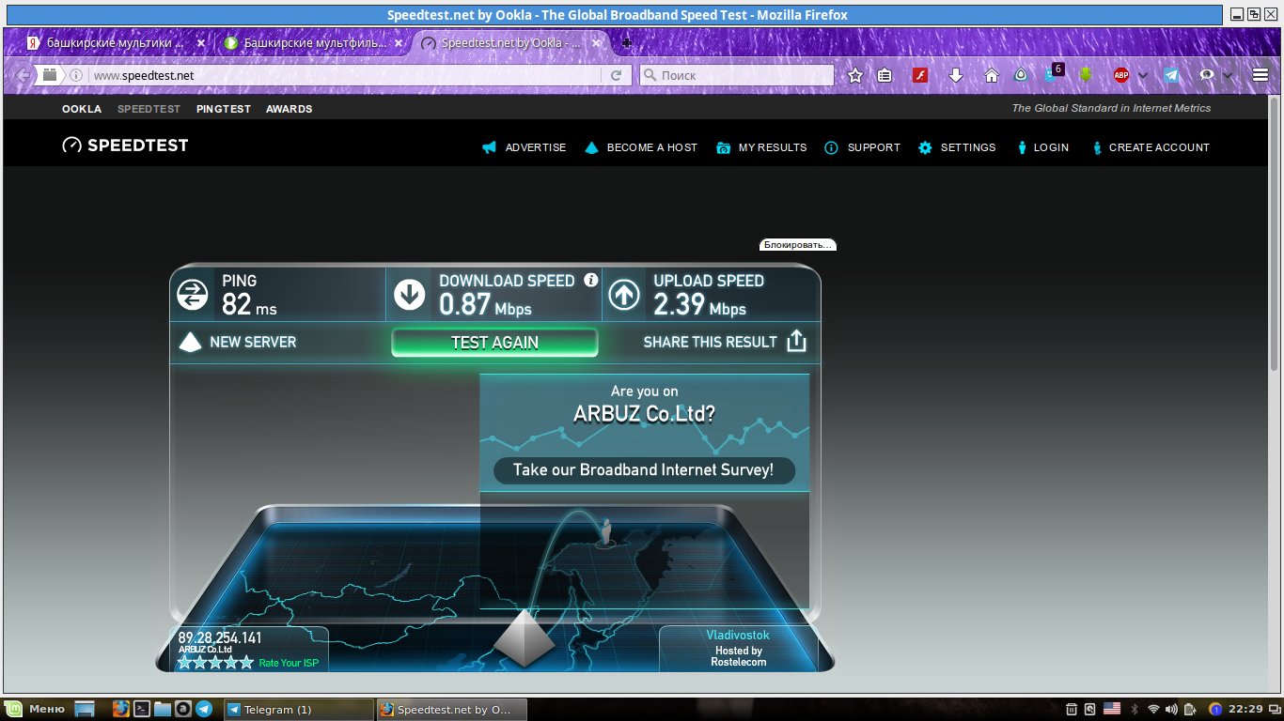
Task: Bookmark this page with the star icon
Action: point(855,75)
